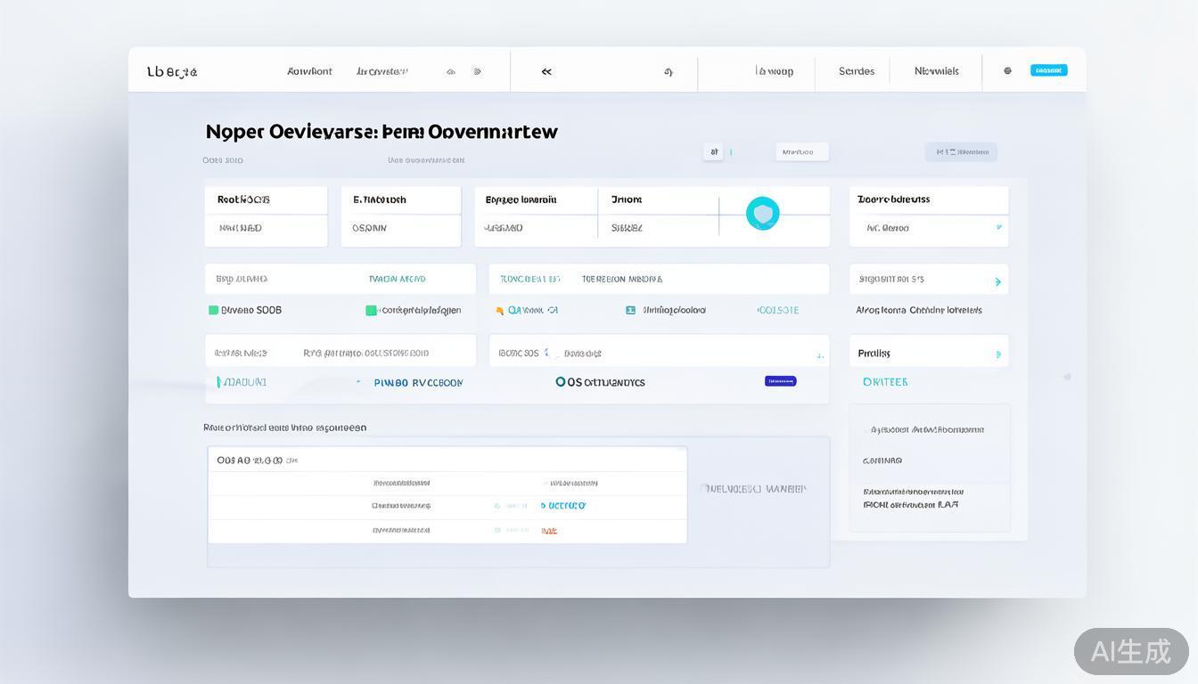Toggle the green square next to "SOOB" item
This screenshot has height=684, width=1198.
coord(213,311)
